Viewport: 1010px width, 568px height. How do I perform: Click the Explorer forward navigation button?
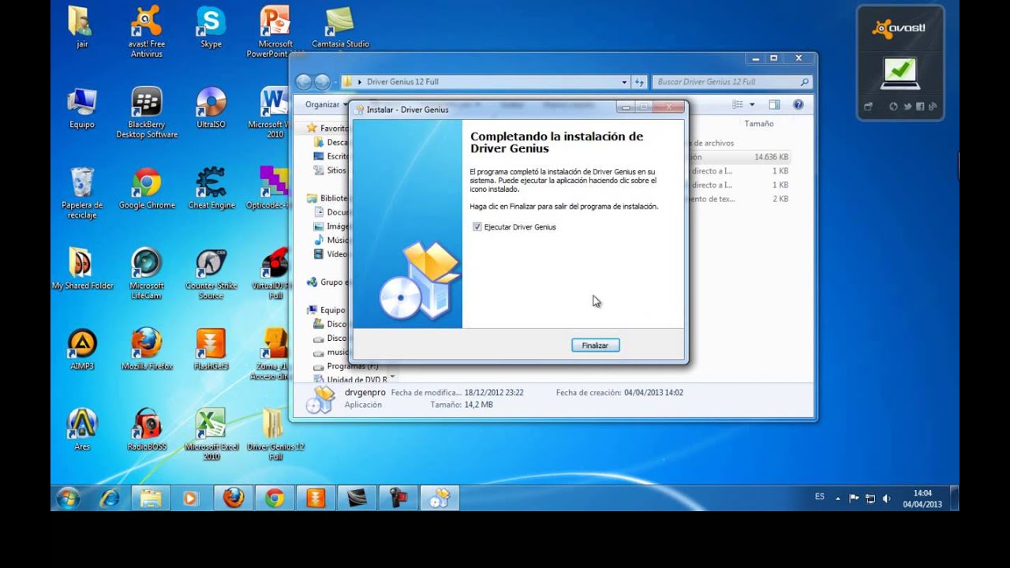(x=322, y=82)
